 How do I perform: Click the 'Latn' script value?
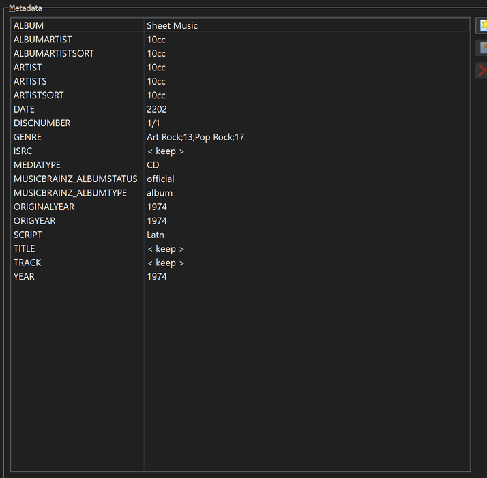156,235
